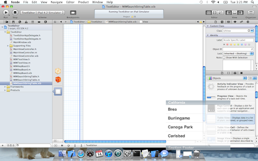Pick the red label color
Viewport: 258px width, 161px height.
coord(227,45)
